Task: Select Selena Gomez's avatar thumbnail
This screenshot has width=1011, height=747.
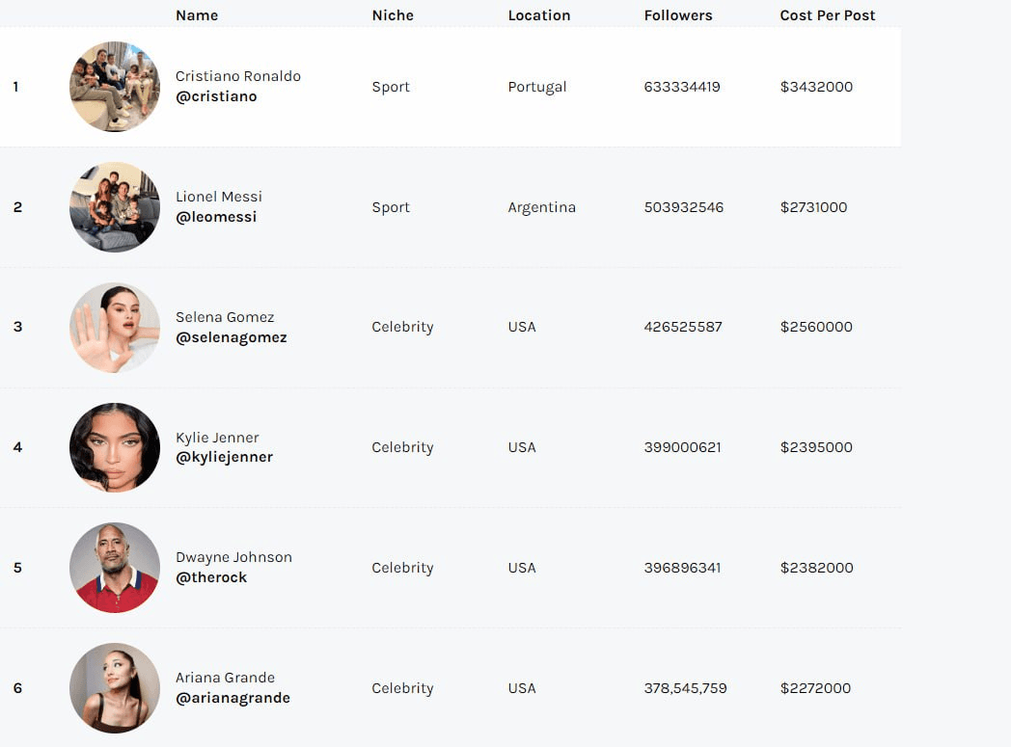Action: pyautogui.click(x=115, y=327)
